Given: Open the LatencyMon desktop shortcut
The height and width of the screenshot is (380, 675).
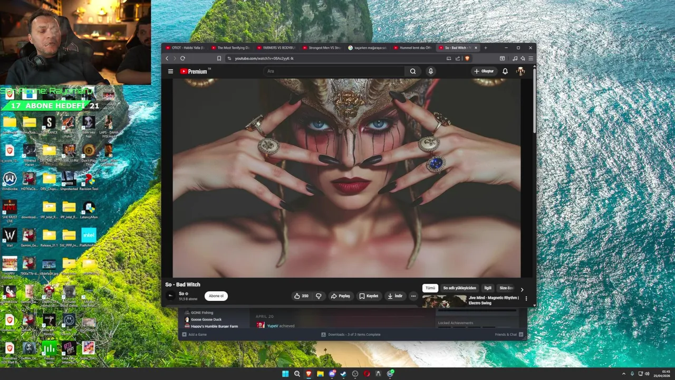Looking at the screenshot, I should 89,210.
